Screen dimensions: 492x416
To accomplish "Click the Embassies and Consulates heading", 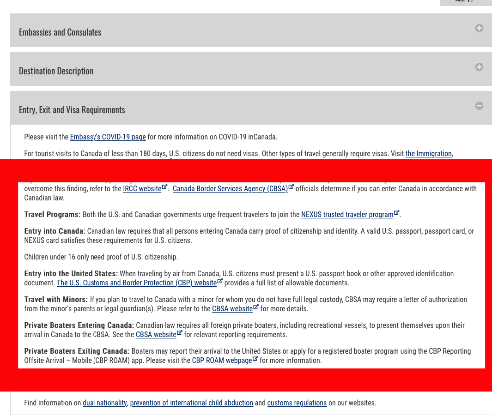I will [x=60, y=32].
